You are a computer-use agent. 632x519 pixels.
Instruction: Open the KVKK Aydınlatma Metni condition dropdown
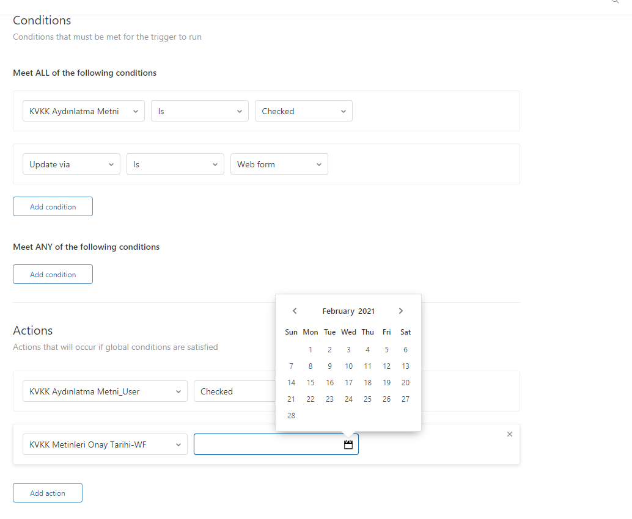coord(84,111)
